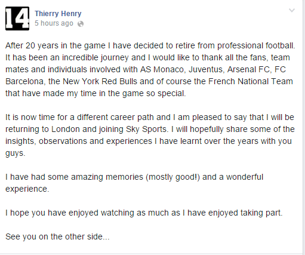Click the word 'experience.' in third paragraph

[x=27, y=189]
